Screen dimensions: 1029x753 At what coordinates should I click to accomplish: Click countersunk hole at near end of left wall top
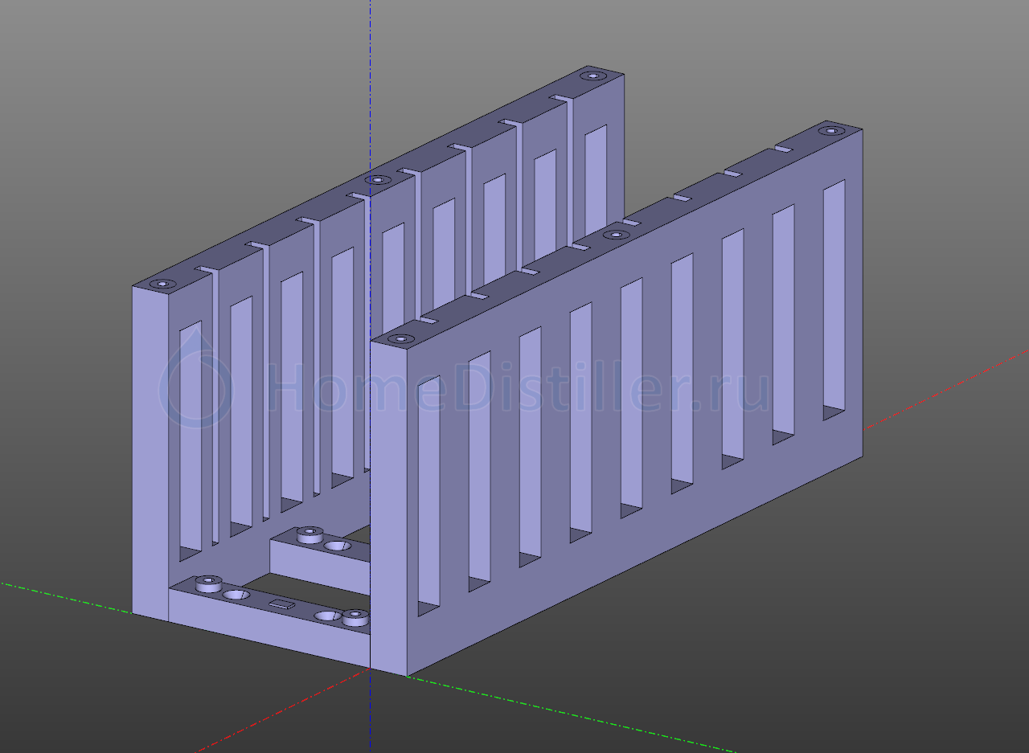point(163,284)
